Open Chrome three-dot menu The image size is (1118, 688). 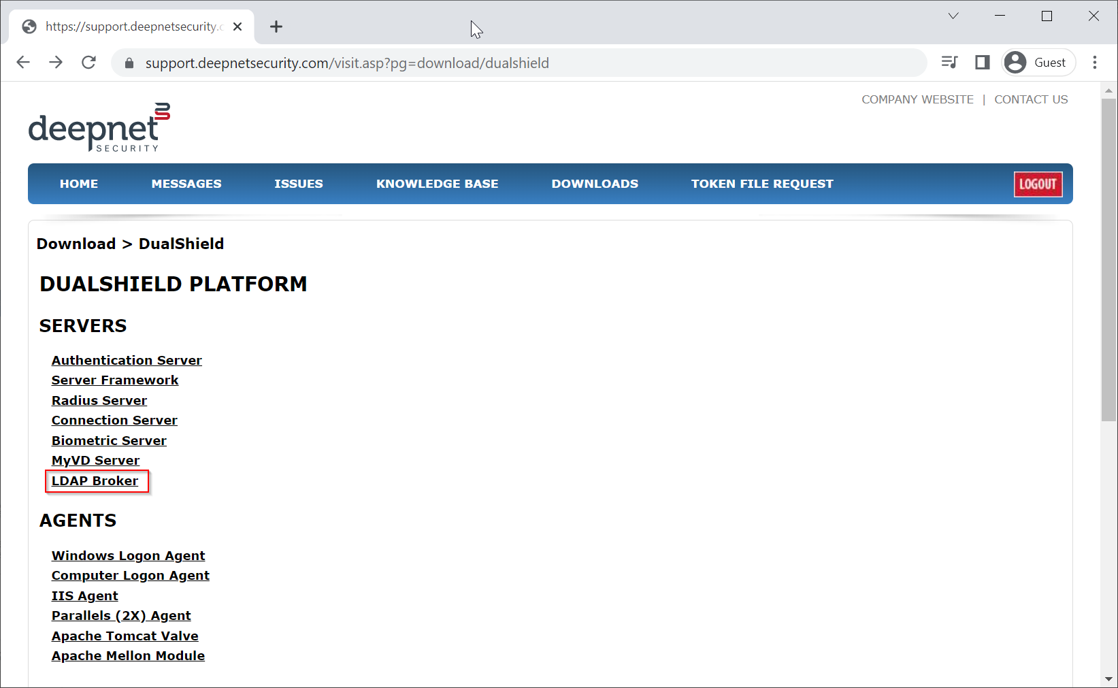pos(1095,63)
